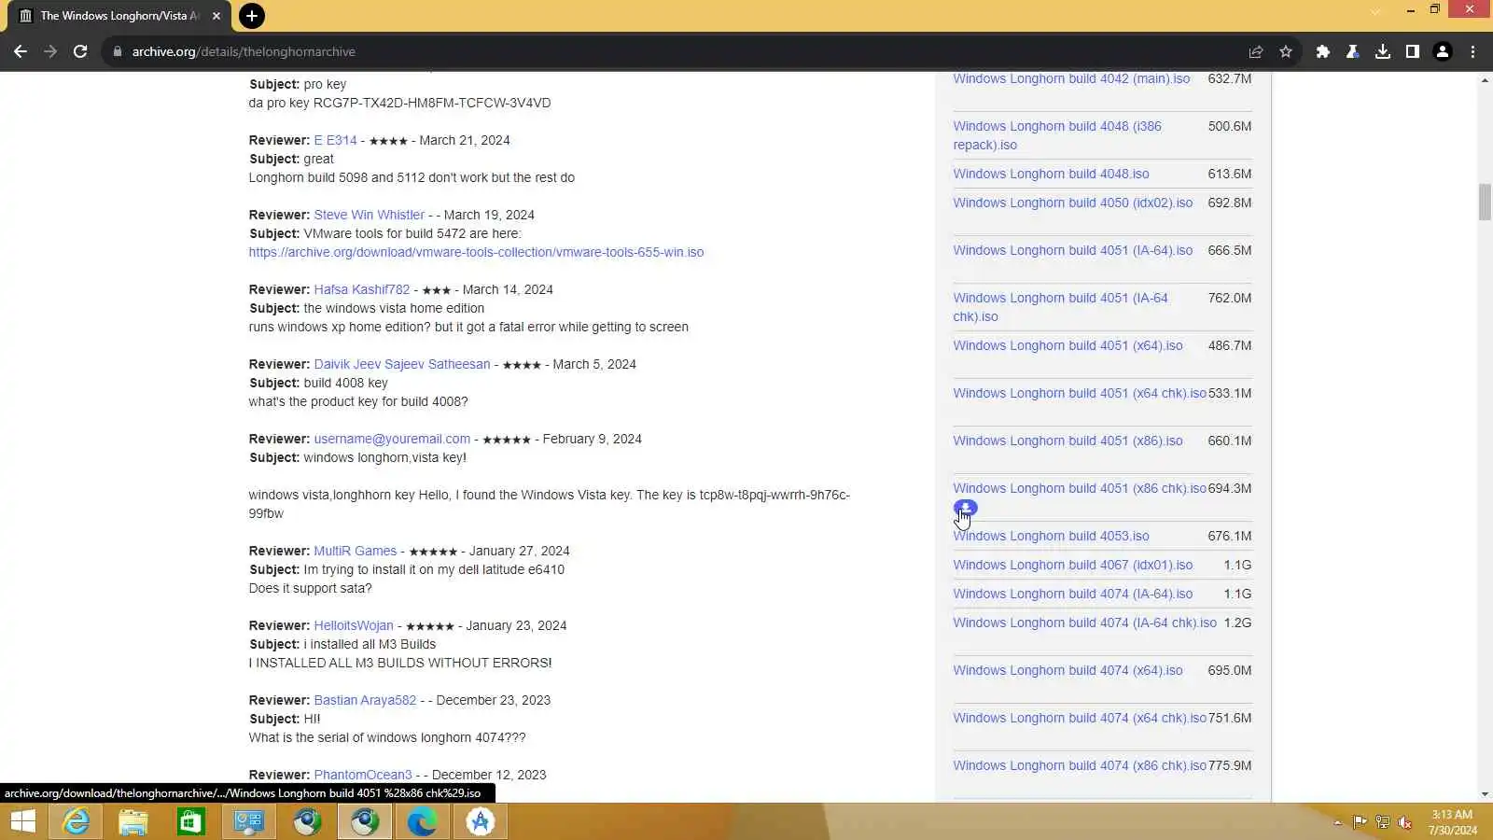The image size is (1493, 840).
Task: Open reviewer Hafsa Kashif782's profile
Action: pos(361,289)
